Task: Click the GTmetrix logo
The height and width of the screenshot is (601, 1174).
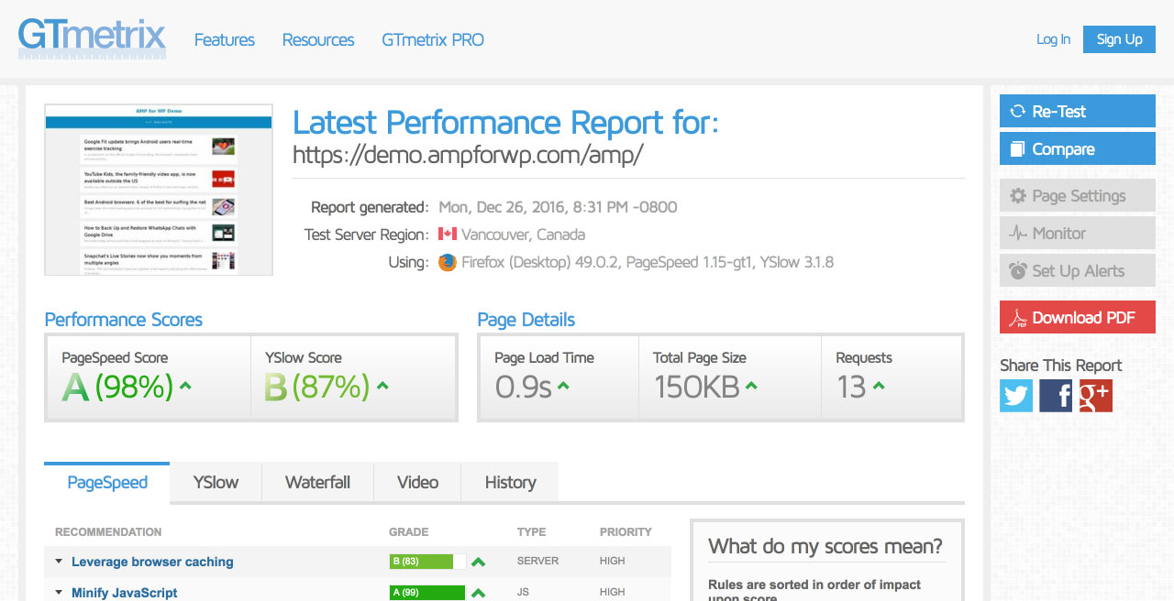Action: [92, 38]
